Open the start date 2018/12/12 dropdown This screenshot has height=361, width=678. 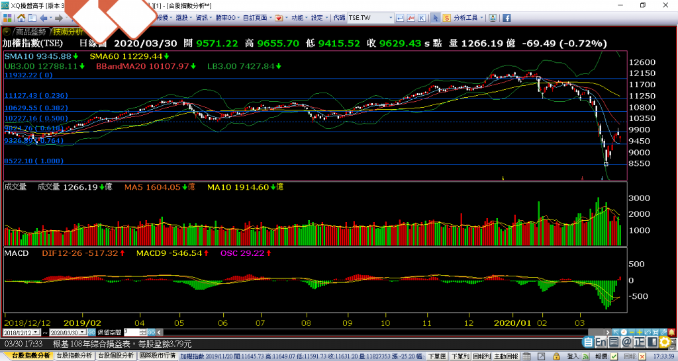coord(37,332)
